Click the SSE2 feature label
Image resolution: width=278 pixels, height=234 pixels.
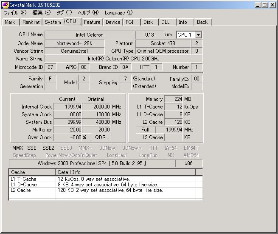48,148
